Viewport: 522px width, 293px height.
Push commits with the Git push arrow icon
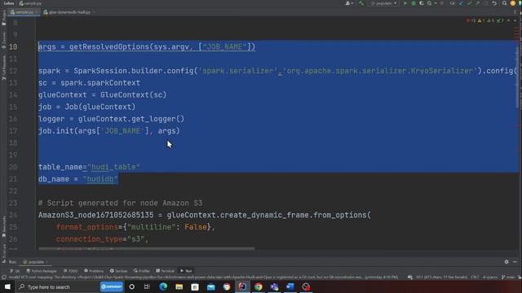[x=477, y=3]
